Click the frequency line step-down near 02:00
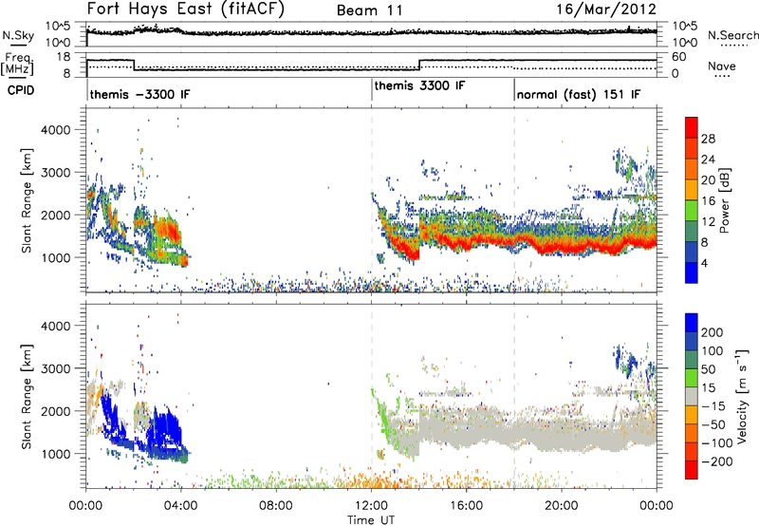This screenshot has height=526, width=759. point(134,65)
